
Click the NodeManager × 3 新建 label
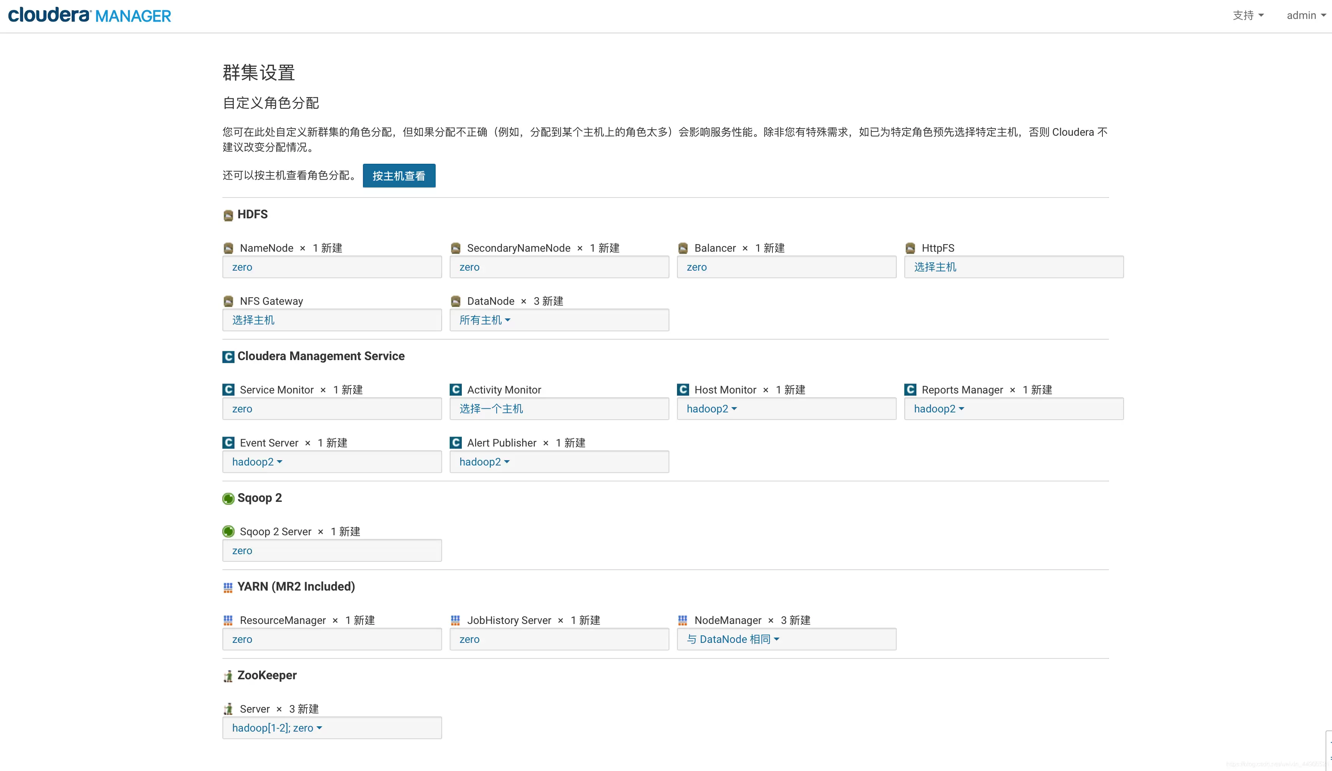[752, 620]
